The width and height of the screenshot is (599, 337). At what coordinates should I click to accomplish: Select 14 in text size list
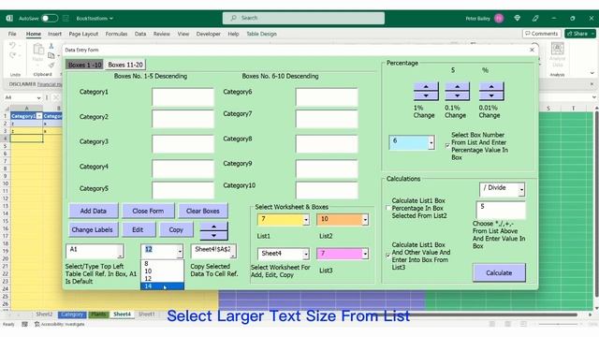click(162, 286)
